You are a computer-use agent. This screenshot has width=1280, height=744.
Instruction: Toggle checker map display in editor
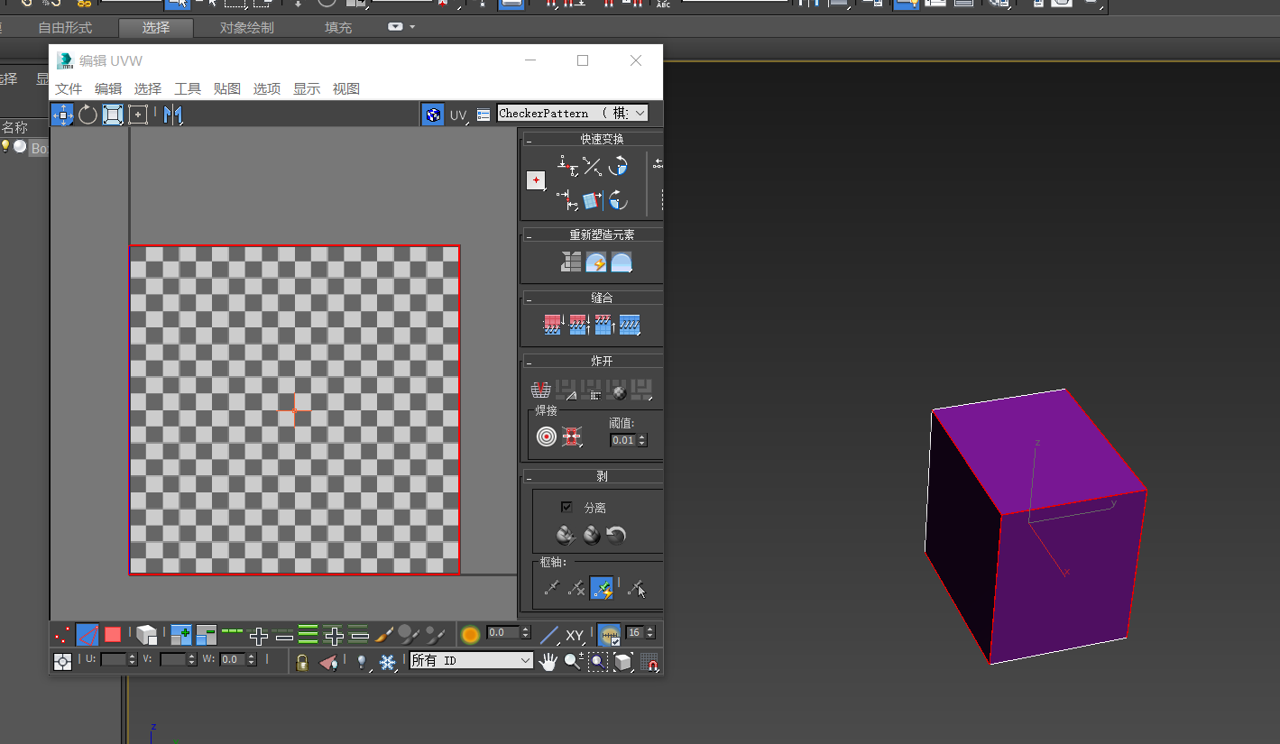(x=434, y=115)
